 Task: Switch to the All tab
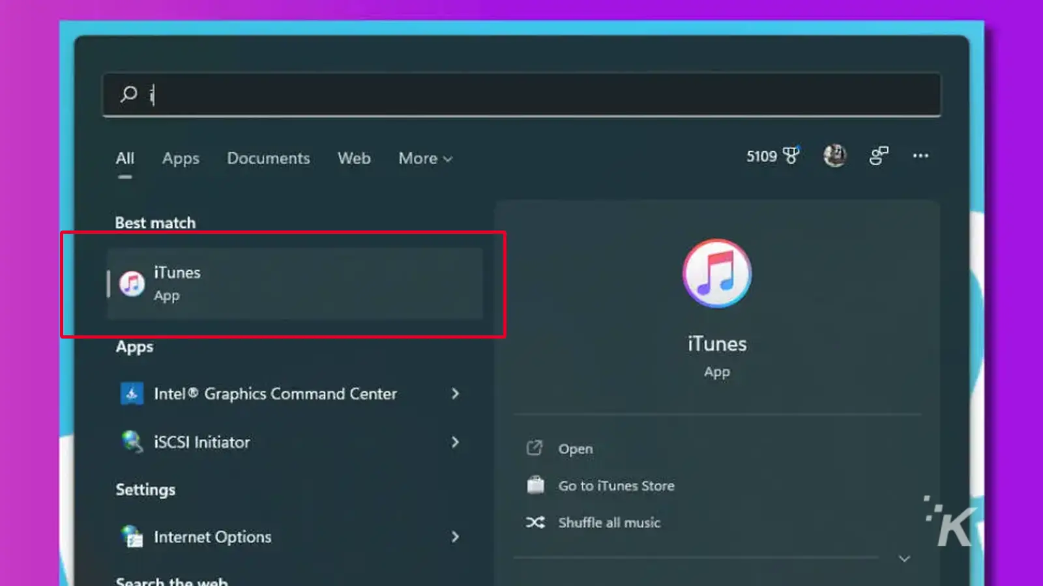pyautogui.click(x=125, y=158)
